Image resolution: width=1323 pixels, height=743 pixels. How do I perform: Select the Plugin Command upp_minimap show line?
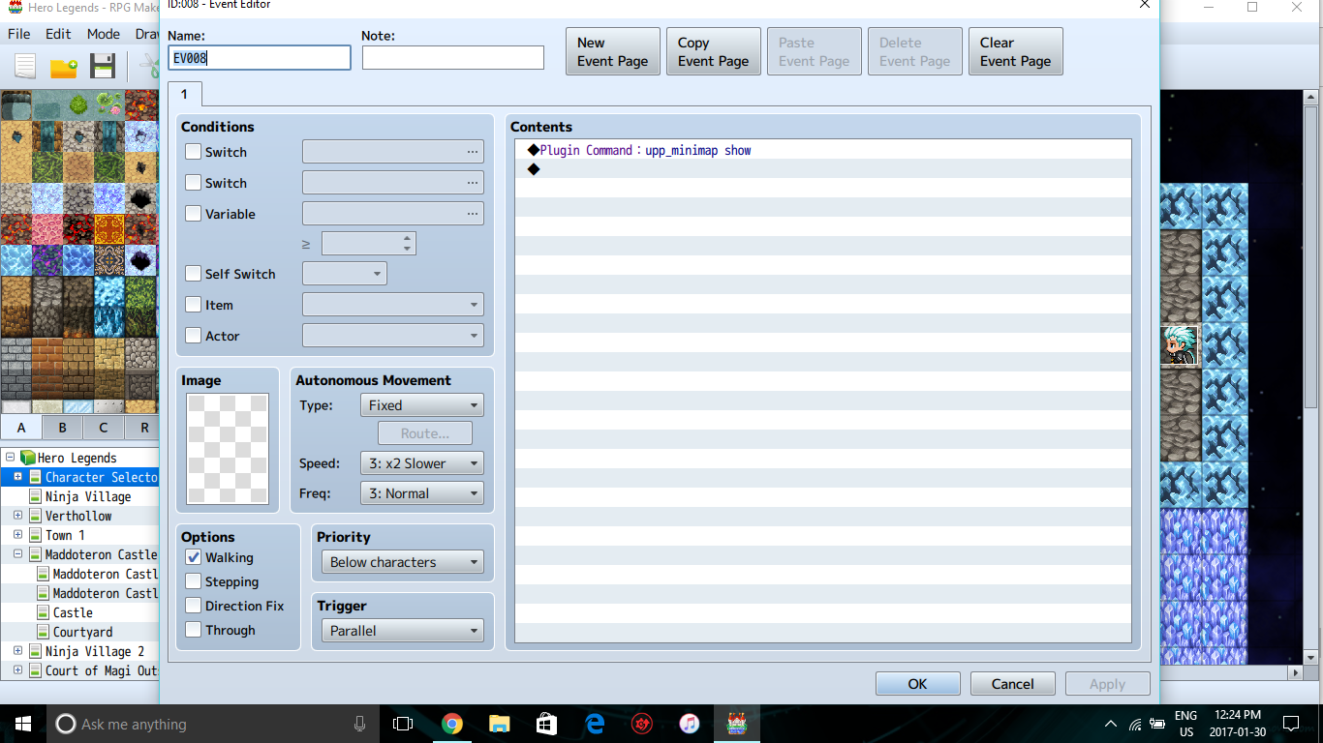click(x=823, y=150)
